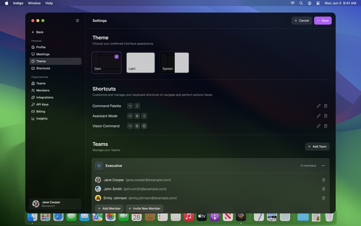Open the Teams organizational settings

[x=41, y=83]
